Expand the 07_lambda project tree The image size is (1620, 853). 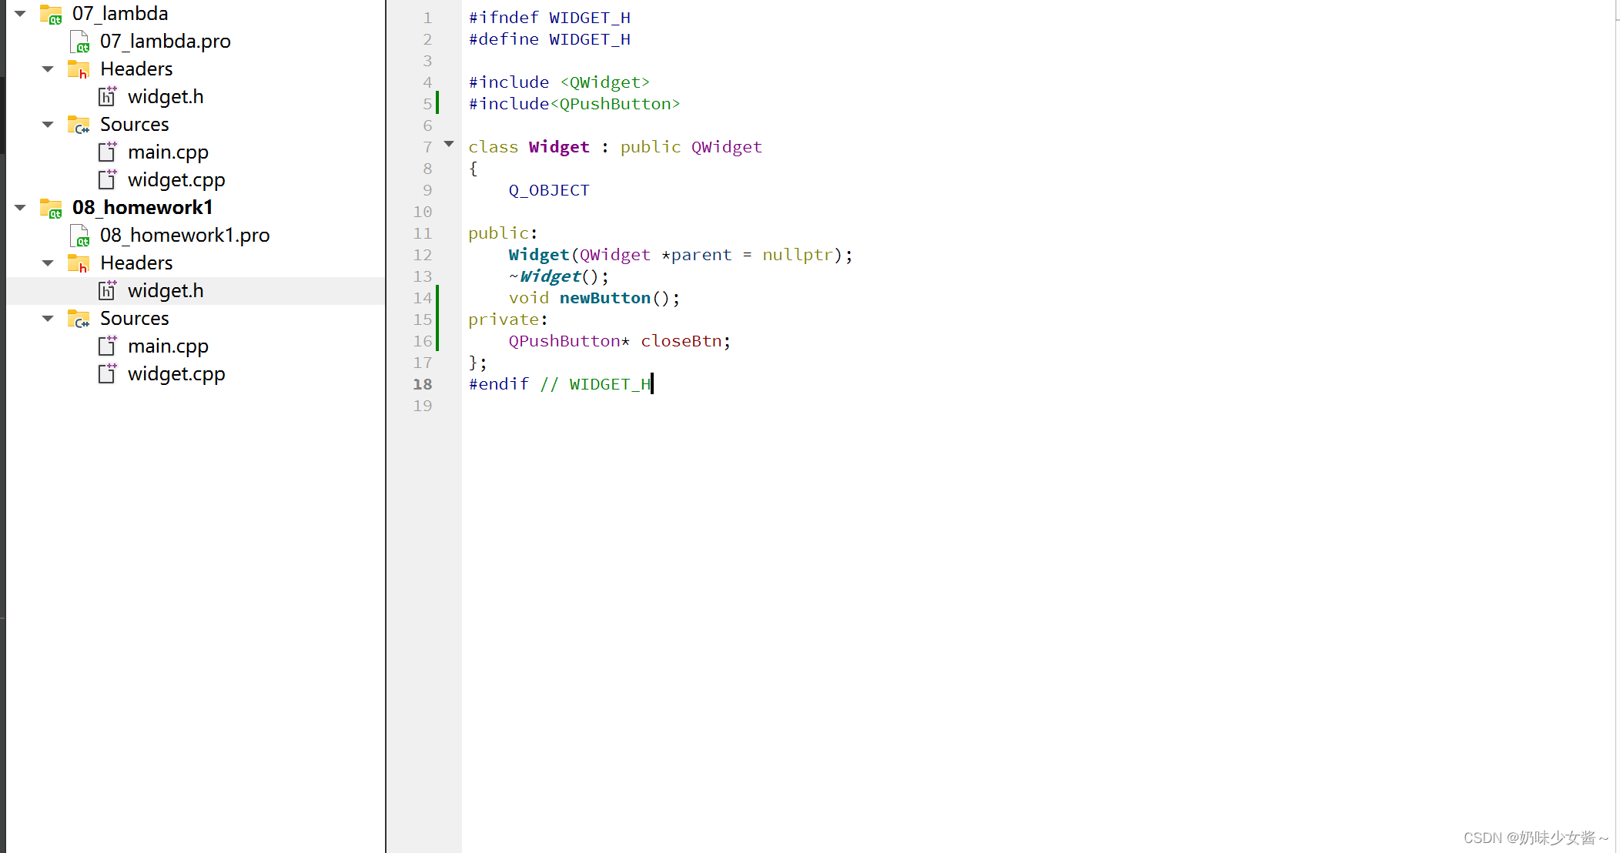click(20, 12)
